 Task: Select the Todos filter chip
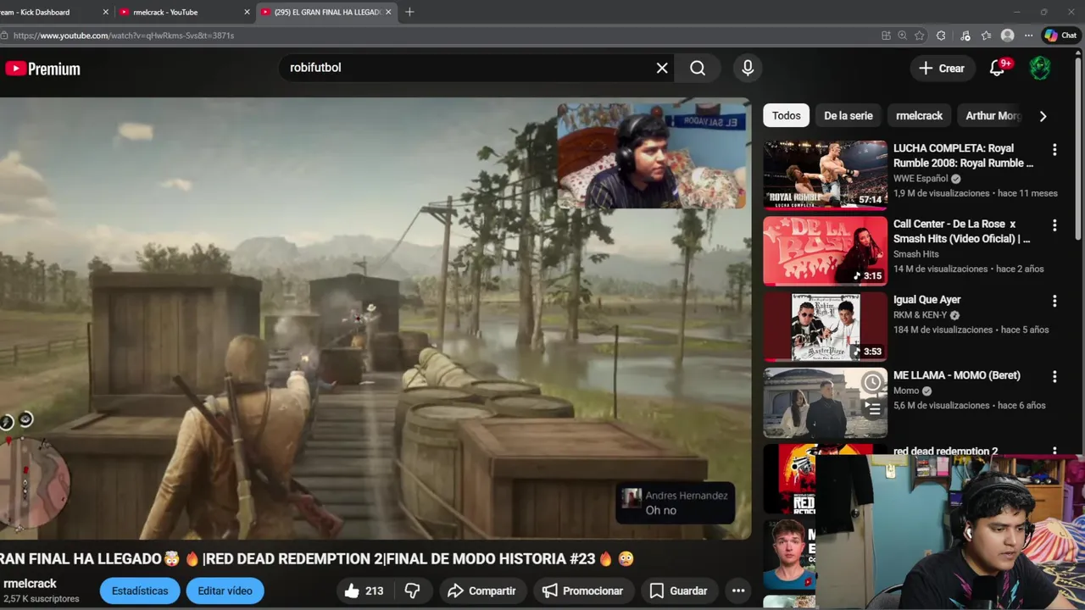[x=786, y=115]
